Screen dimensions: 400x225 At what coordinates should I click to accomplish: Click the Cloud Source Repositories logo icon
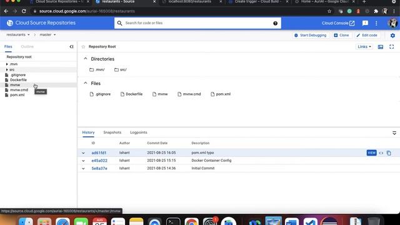tap(10, 23)
